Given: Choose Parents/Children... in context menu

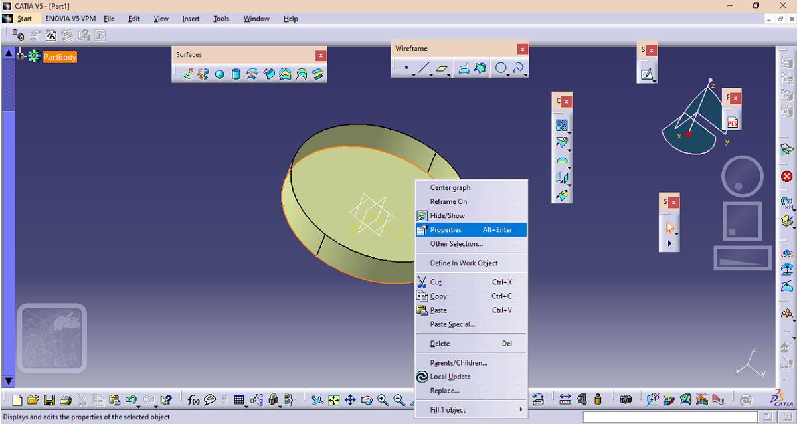Looking at the screenshot, I should 471,363.
